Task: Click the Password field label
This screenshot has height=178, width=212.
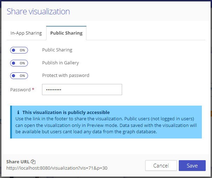Action: (20, 90)
